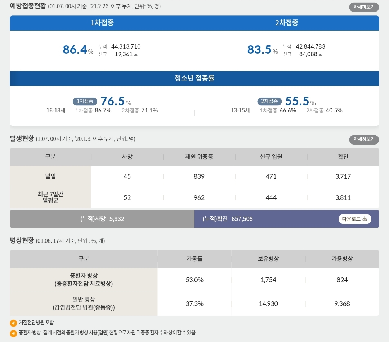
Task: Click the 최근 7일간 일평균 row label
Action: pyautogui.click(x=51, y=197)
